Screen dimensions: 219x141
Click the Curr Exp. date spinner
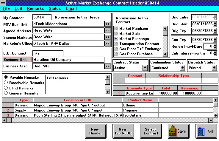click(x=215, y=40)
